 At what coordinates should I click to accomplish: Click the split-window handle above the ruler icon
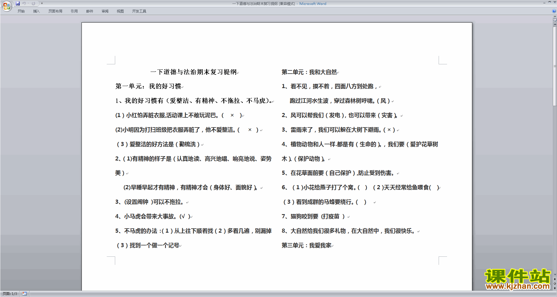tap(555, 17)
